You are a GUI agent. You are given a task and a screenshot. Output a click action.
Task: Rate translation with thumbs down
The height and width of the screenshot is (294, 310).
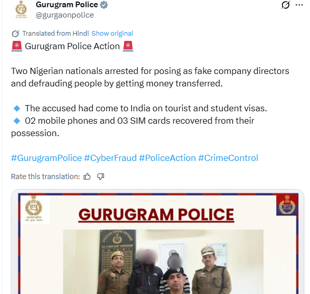click(101, 177)
